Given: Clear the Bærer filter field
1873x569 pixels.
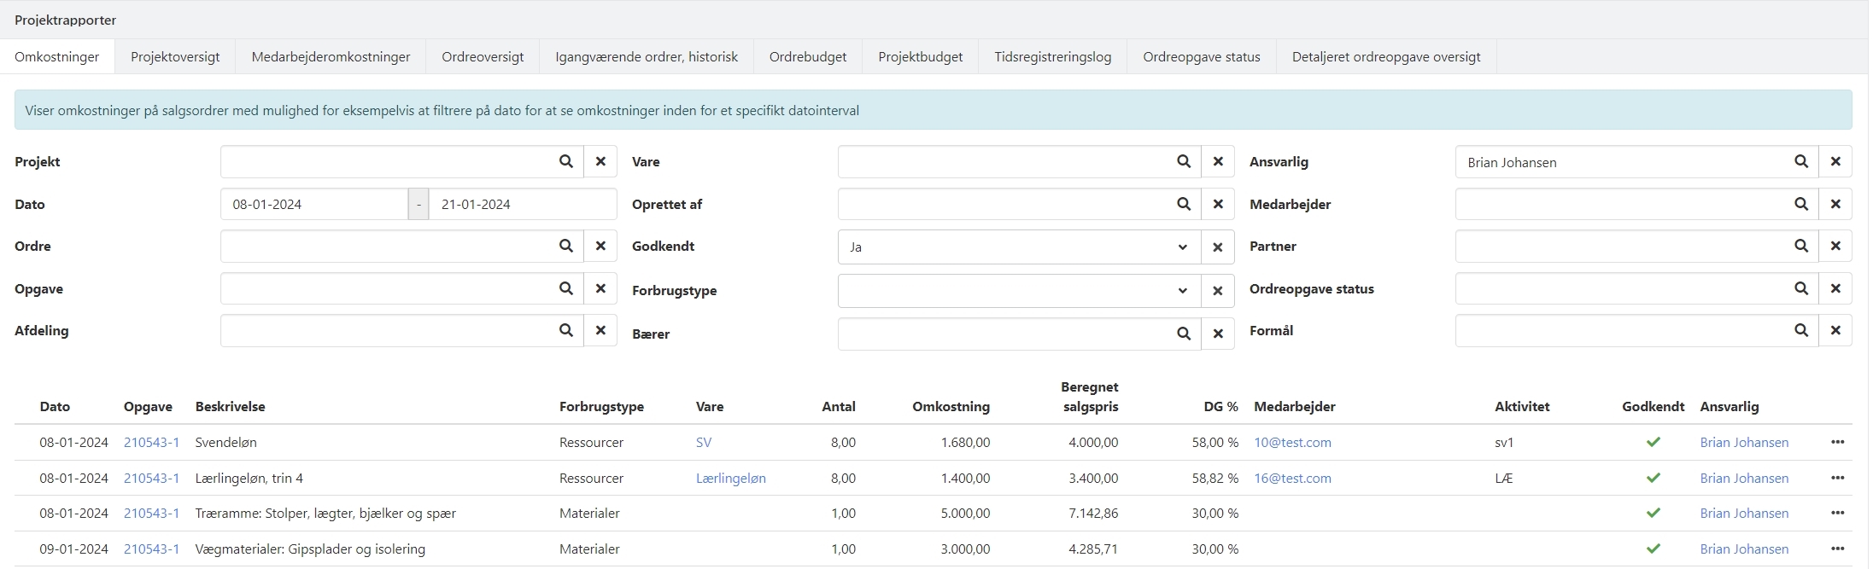Looking at the screenshot, I should click(x=1218, y=334).
